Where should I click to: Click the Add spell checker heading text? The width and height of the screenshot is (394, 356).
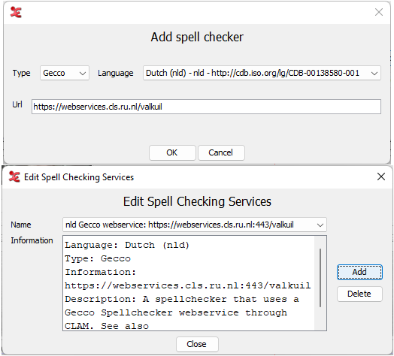pyautogui.click(x=197, y=37)
